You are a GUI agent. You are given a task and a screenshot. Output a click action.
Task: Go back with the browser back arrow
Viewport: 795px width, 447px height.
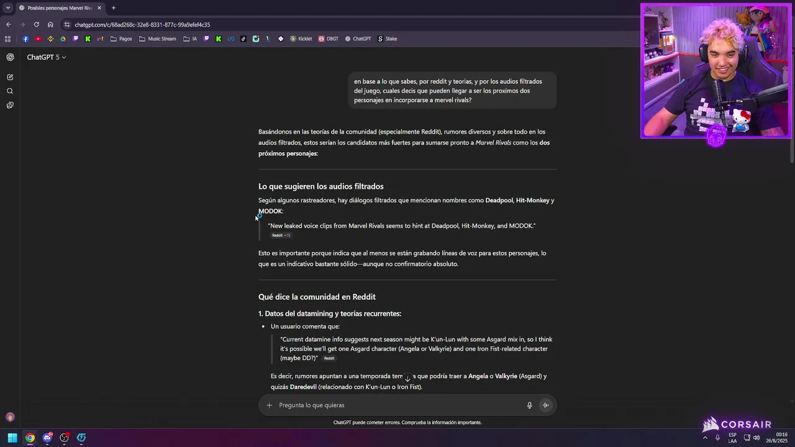pyautogui.click(x=8, y=25)
